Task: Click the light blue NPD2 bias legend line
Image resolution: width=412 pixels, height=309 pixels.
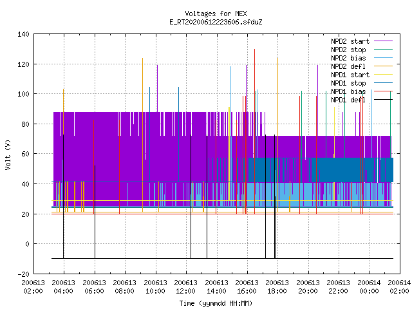Action: tap(383, 58)
